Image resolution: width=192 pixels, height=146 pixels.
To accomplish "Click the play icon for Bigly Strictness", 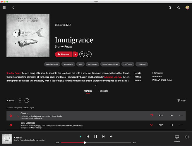I will (x=11, y=125).
